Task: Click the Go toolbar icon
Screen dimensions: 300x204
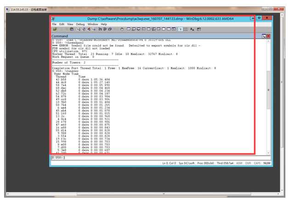Action: pyautogui.click(x=79, y=29)
